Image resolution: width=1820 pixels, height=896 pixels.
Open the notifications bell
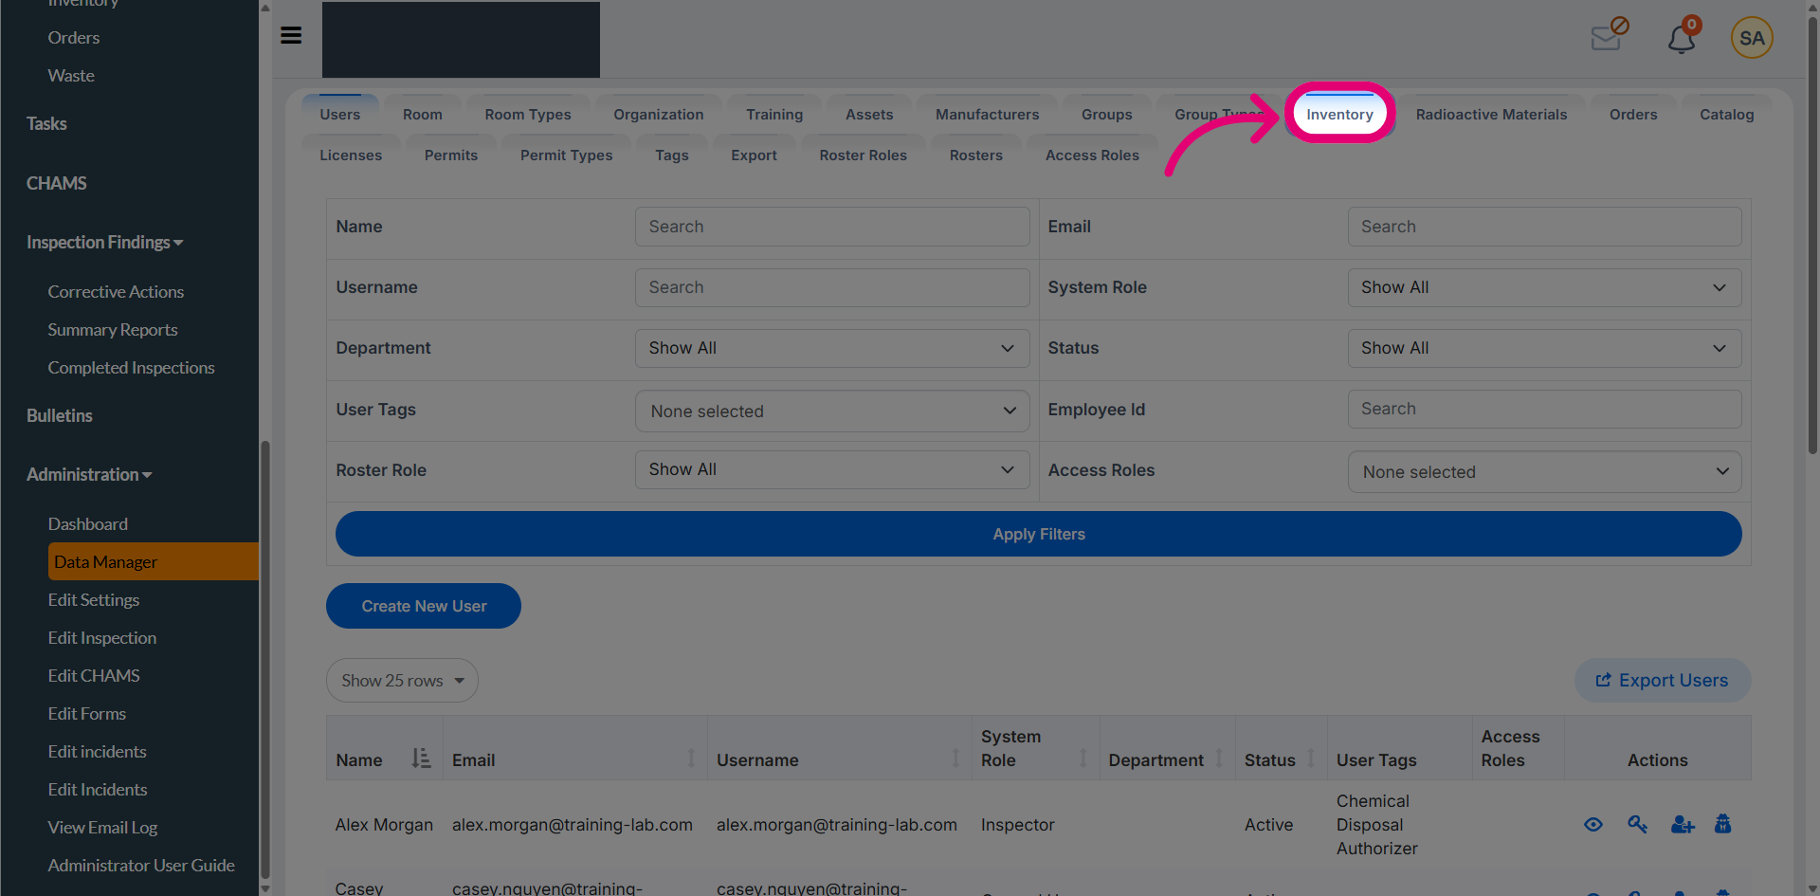1683,37
